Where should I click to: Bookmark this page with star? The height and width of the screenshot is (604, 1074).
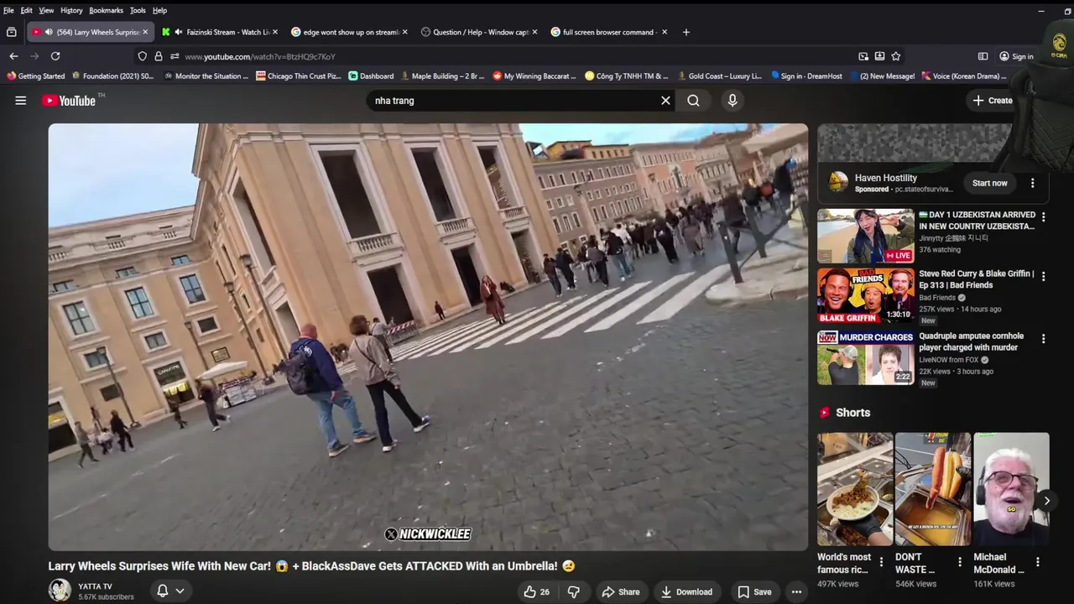click(896, 56)
